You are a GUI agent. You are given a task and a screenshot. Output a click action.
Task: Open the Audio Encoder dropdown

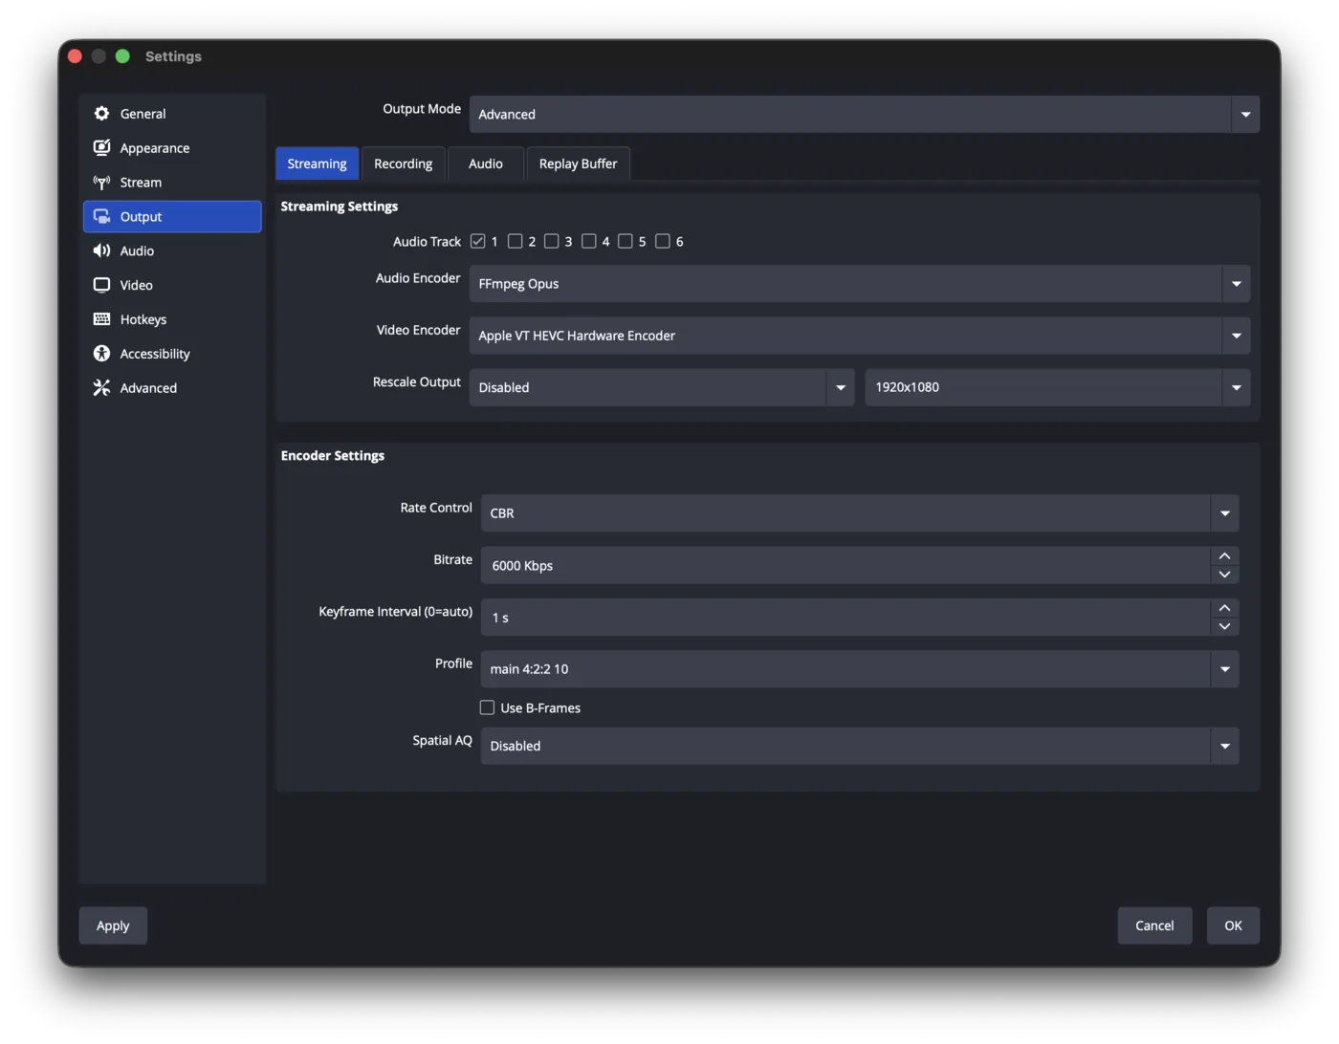coord(859,284)
